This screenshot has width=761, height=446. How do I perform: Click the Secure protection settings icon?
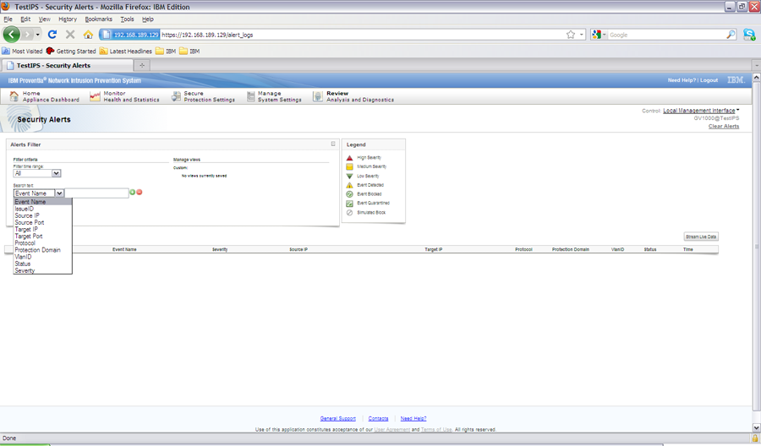coord(176,96)
